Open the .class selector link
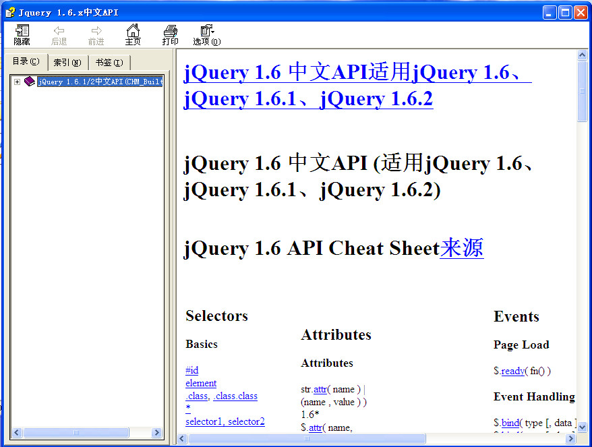592x447 pixels. (197, 396)
